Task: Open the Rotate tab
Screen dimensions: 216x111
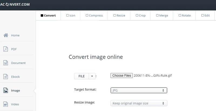Action: point(184,16)
